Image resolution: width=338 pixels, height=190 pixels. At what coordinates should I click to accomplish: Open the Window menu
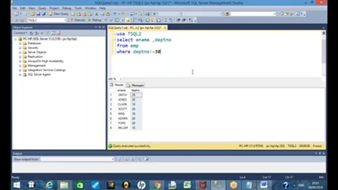click(90, 8)
